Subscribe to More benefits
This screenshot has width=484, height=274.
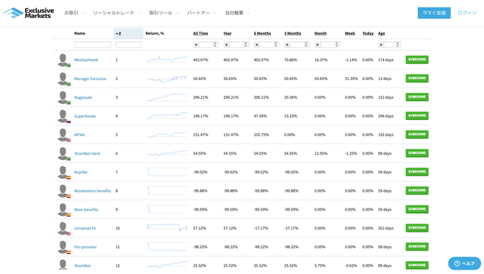[417, 209]
